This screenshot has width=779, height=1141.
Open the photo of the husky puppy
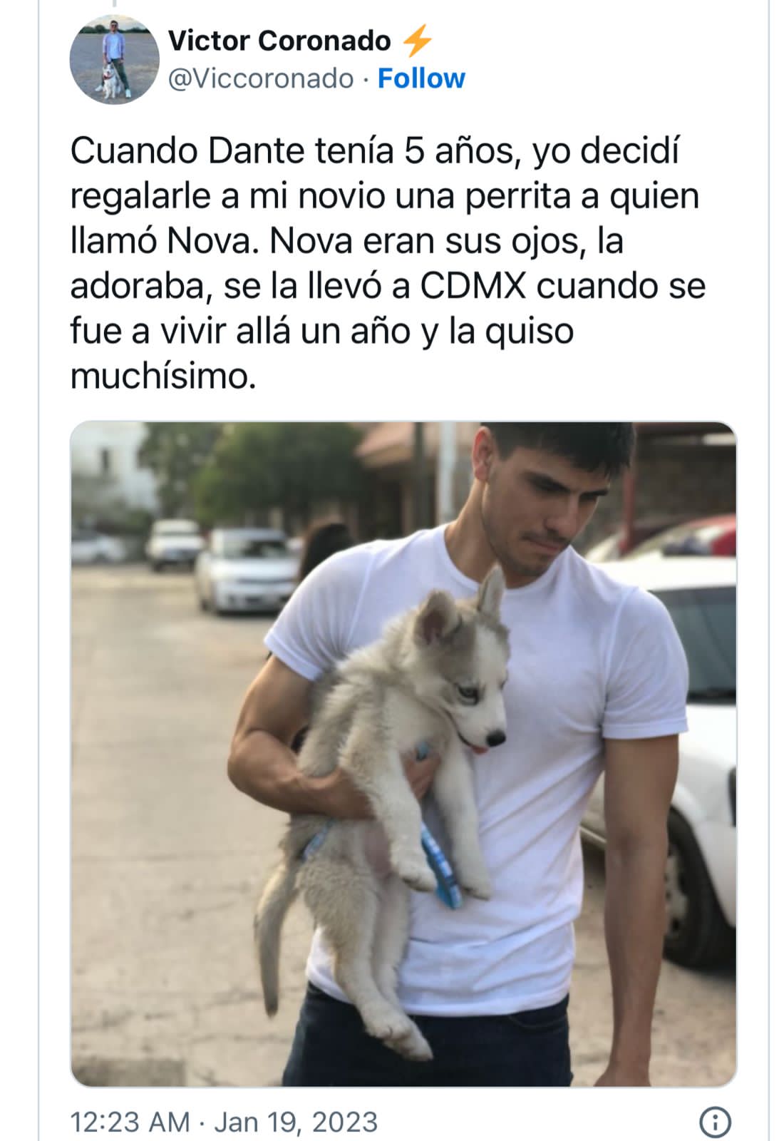[403, 754]
